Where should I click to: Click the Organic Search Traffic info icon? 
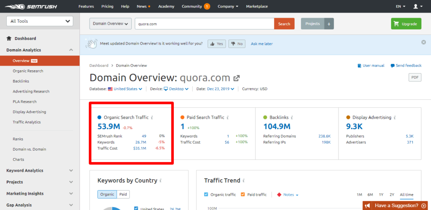pos(152,117)
